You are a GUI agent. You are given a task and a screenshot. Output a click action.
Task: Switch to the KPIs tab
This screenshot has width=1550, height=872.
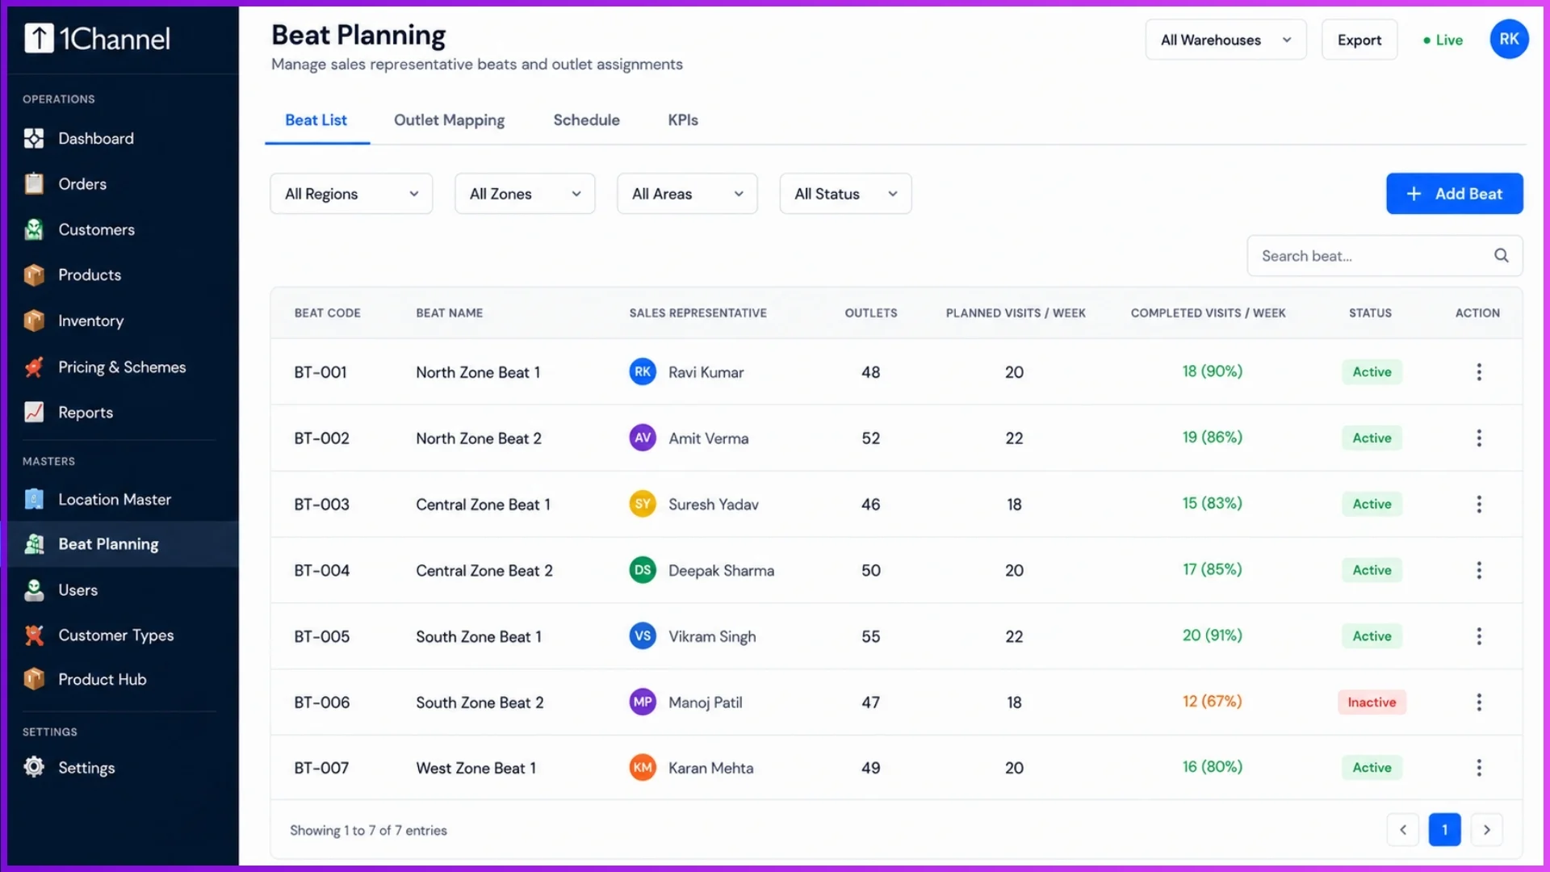[683, 120]
